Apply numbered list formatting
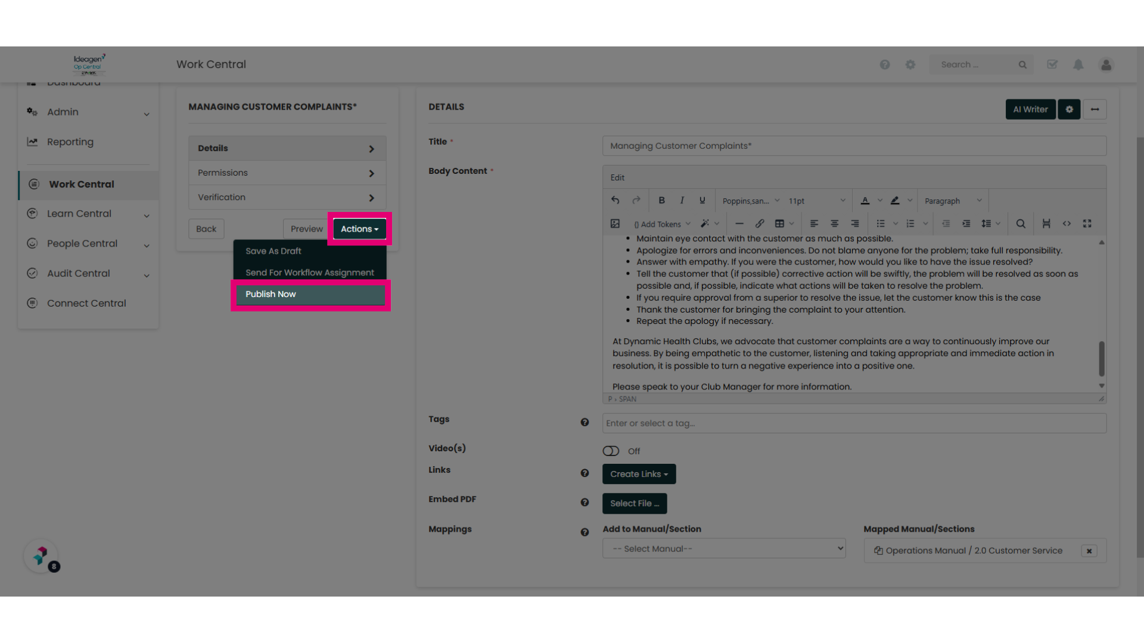Viewport: 1144px width, 643px height. [x=910, y=223]
